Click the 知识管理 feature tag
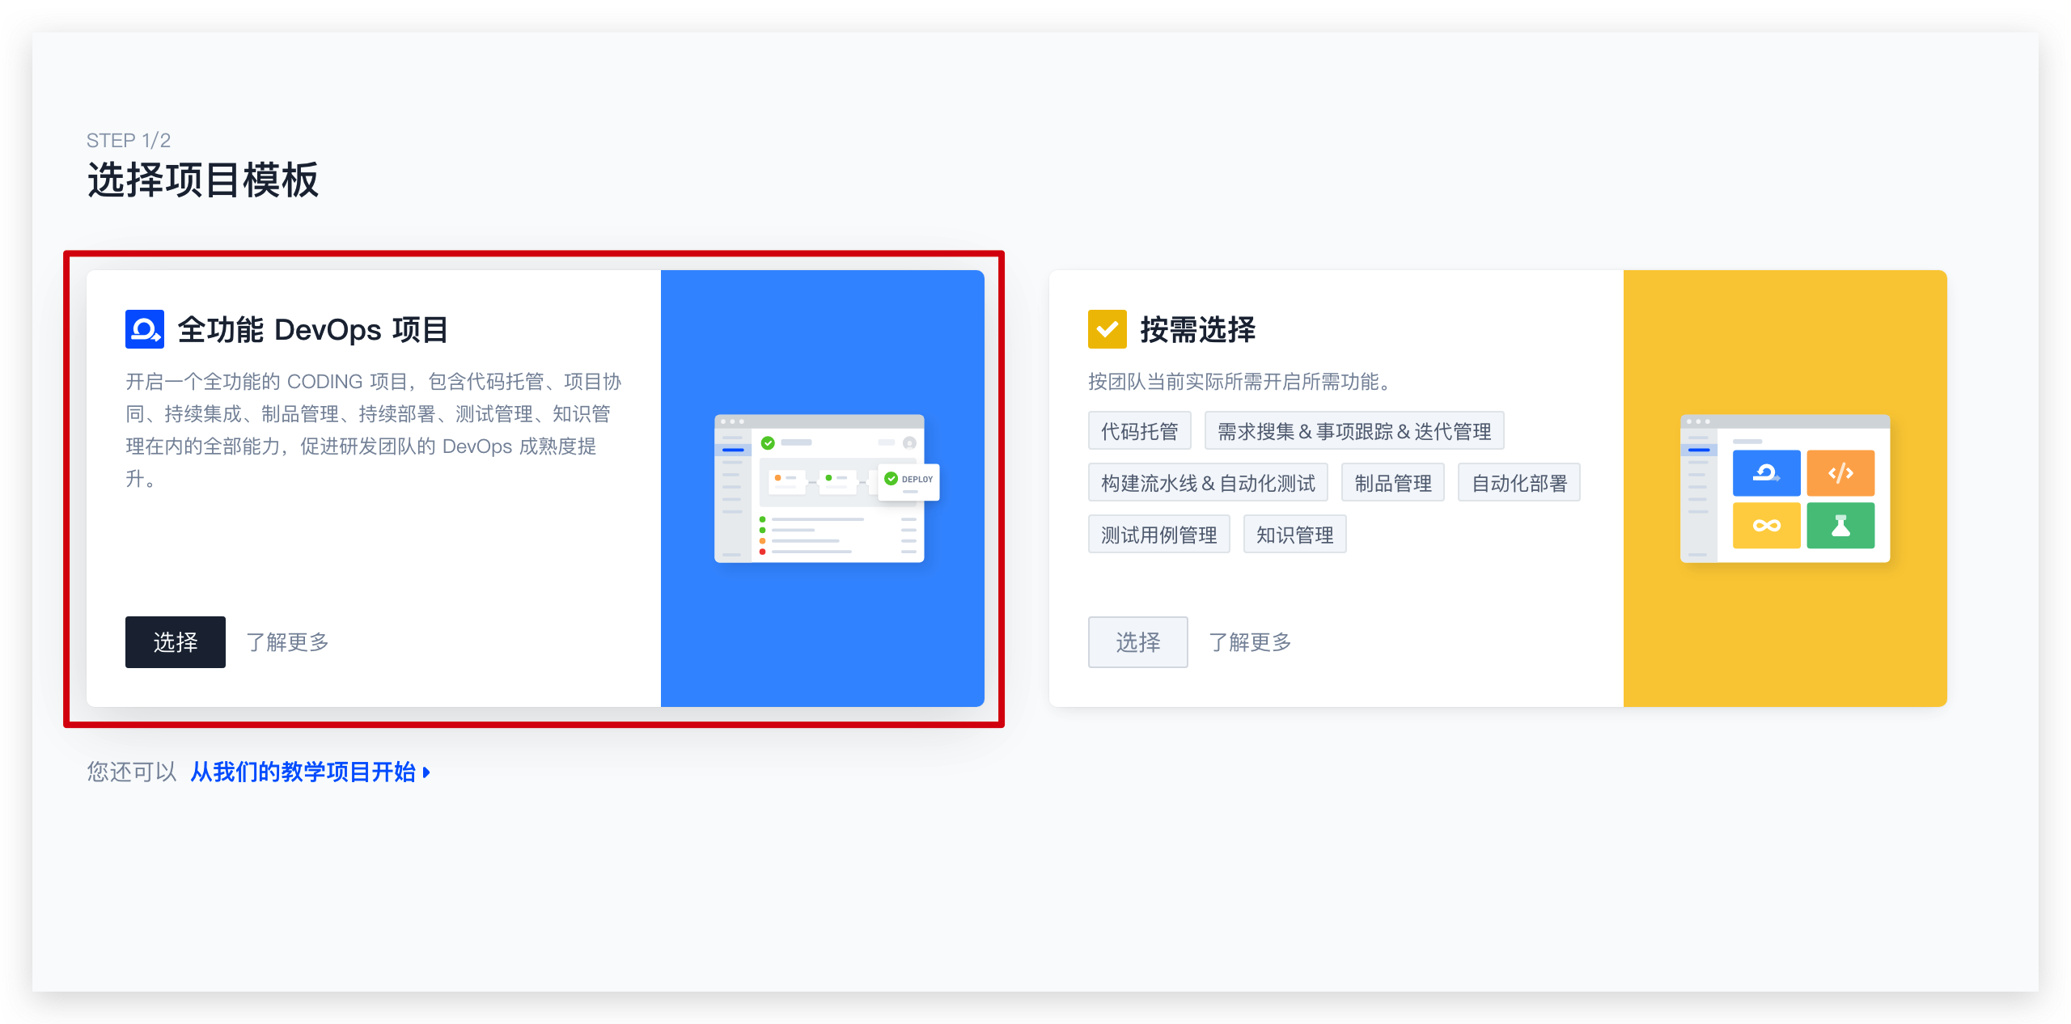 tap(1295, 535)
